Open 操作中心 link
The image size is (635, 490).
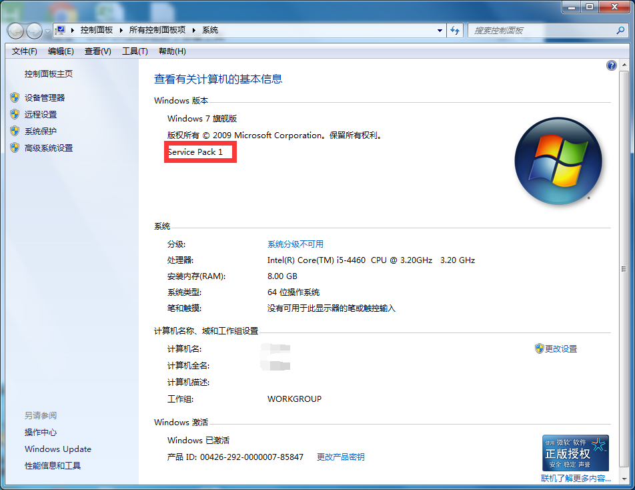[41, 432]
